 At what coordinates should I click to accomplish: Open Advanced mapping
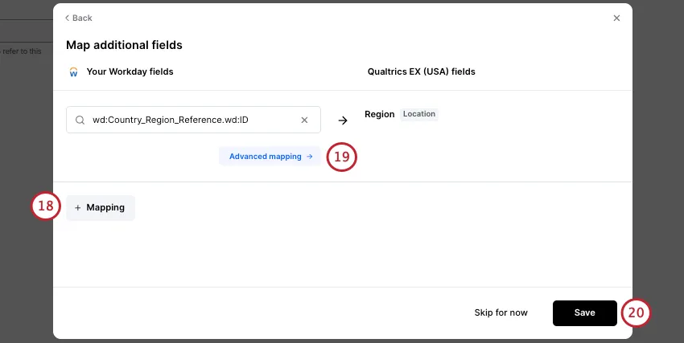click(270, 157)
